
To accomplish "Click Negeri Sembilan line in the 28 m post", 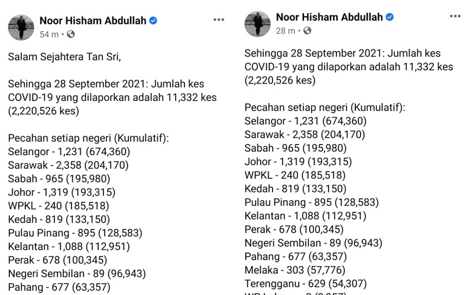I will click(313, 242).
